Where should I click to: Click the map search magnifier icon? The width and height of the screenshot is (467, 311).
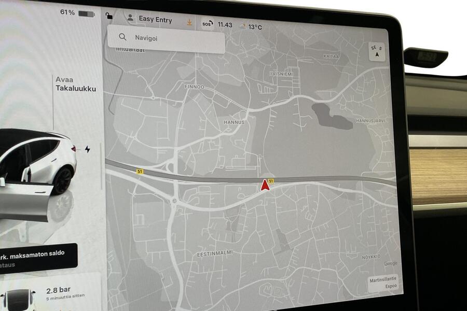122,37
